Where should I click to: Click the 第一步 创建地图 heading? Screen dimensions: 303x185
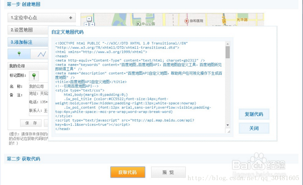pos(24,4)
